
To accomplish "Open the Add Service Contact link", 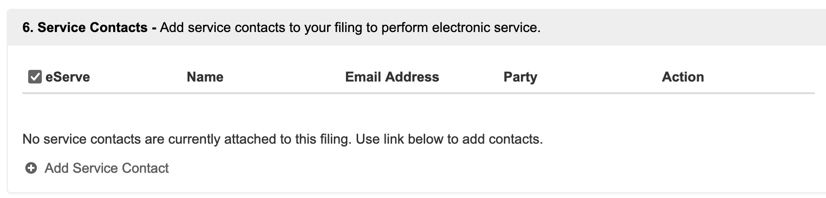I will (x=106, y=168).
